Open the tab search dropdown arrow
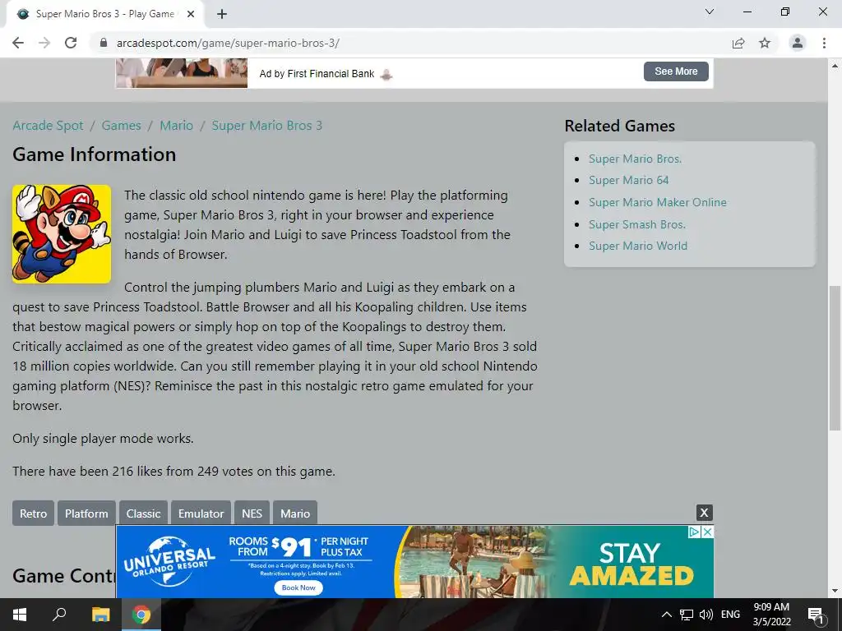Screen dimensions: 842x631 (x=710, y=12)
